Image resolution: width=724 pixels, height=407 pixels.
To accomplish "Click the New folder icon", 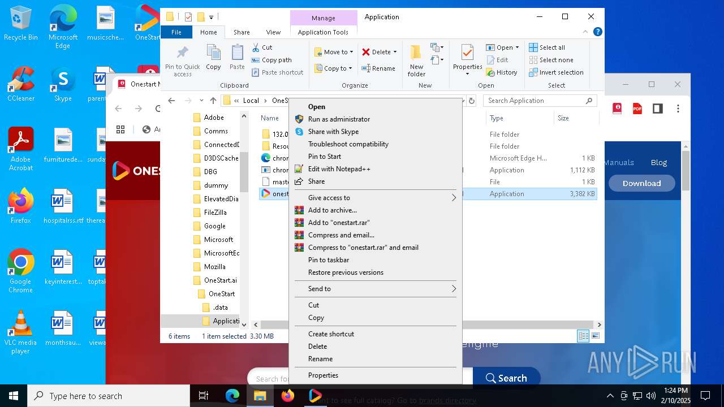I will pyautogui.click(x=416, y=60).
